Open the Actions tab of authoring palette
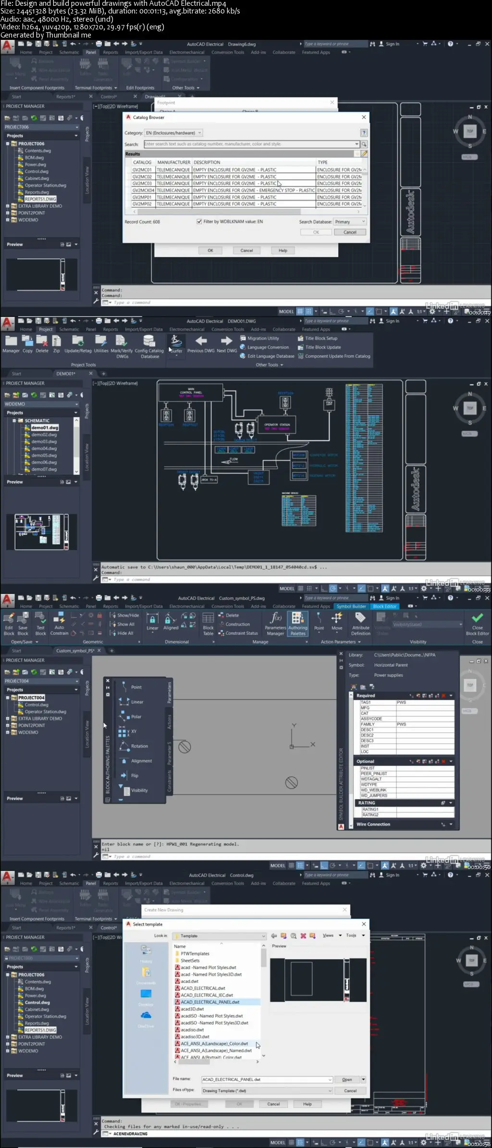The image size is (492, 1148). click(x=169, y=721)
